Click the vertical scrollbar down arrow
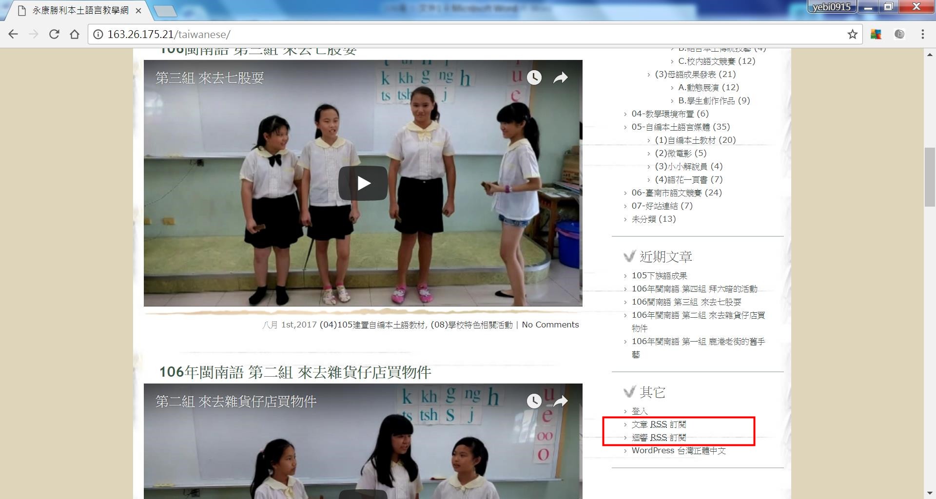 [930, 494]
